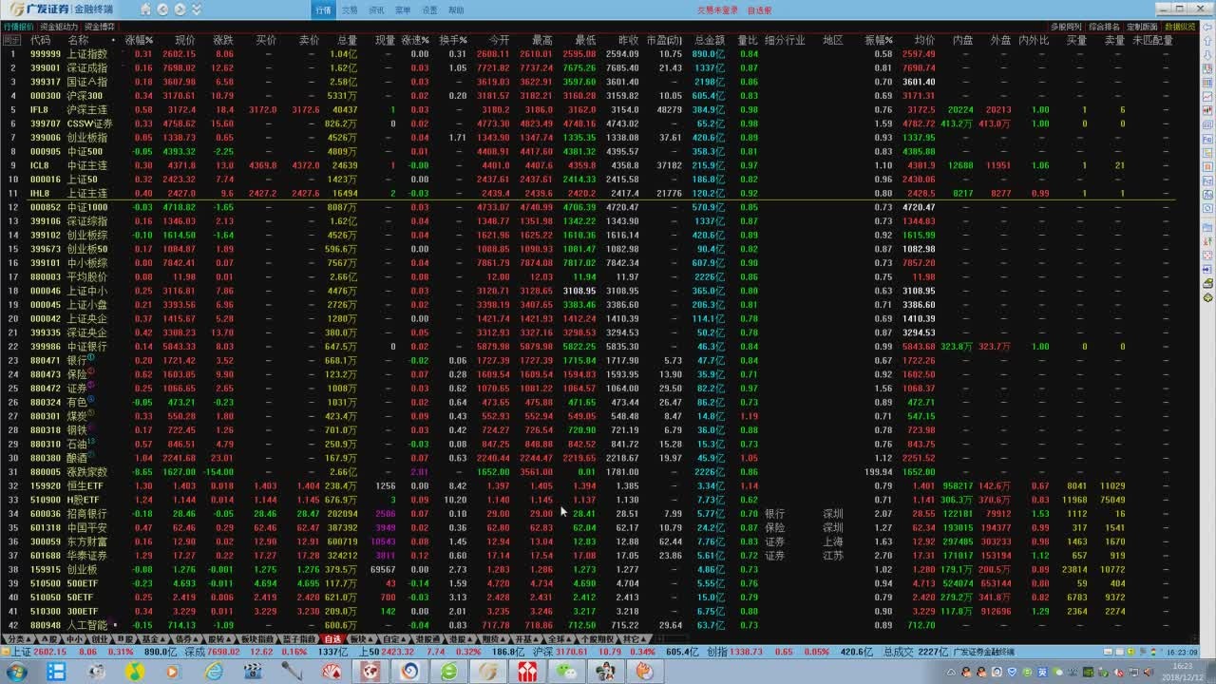Click the back navigation arrow
Image resolution: width=1216 pixels, height=684 pixels.
pyautogui.click(x=162, y=9)
